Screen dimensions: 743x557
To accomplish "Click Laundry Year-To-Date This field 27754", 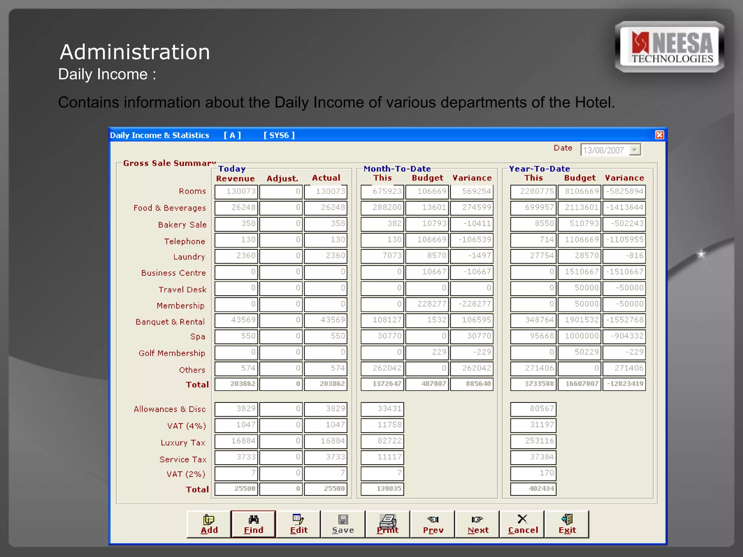I will coord(533,256).
